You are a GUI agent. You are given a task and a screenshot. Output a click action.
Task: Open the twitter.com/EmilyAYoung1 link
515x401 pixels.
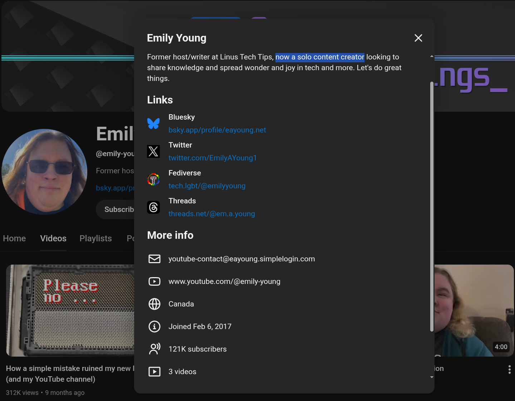tap(212, 158)
